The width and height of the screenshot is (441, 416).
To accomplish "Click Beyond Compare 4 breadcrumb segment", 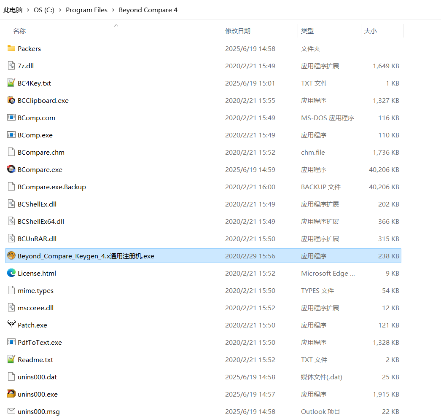I will 148,10.
